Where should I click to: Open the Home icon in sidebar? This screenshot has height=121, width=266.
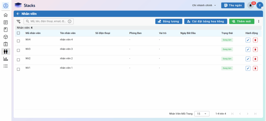click(5, 15)
